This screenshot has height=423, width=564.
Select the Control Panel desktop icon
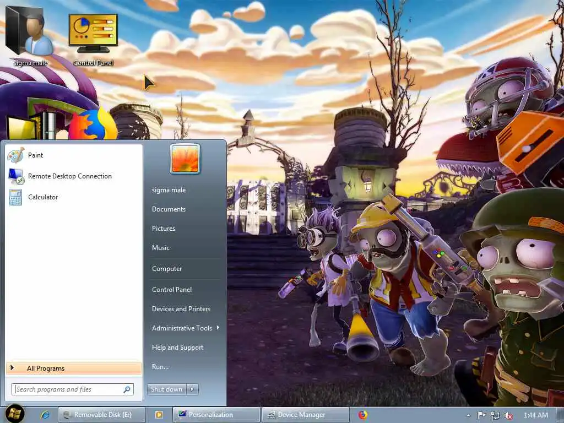click(x=93, y=40)
